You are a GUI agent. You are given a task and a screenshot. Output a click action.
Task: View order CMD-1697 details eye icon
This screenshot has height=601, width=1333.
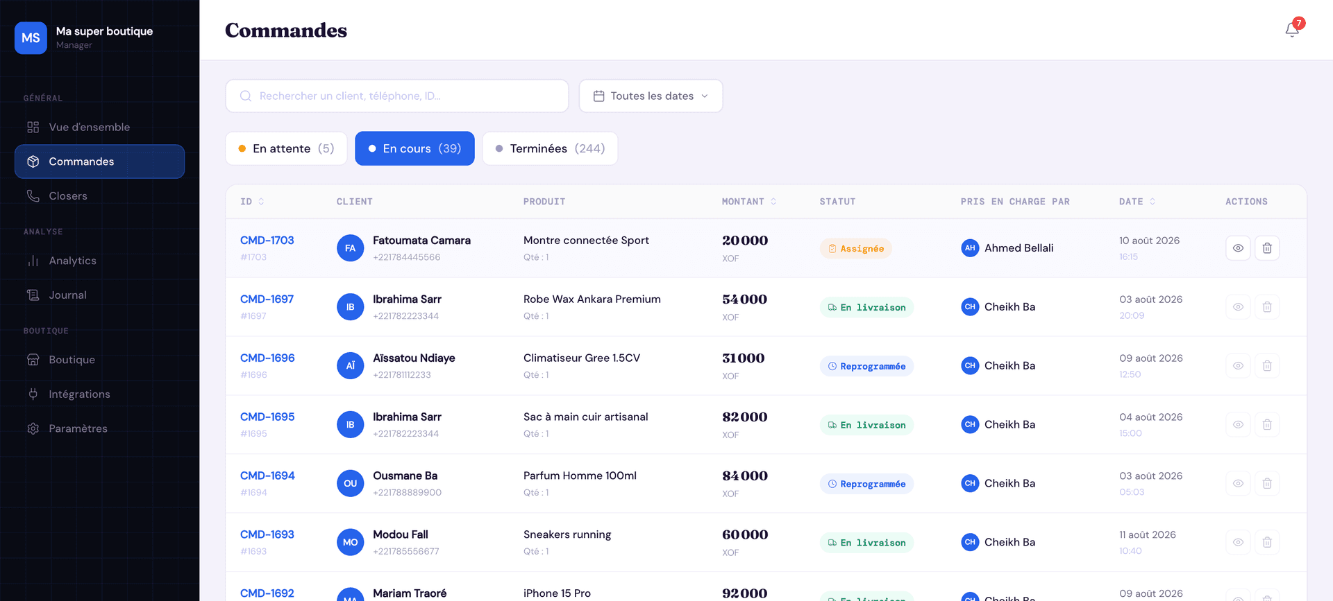(1238, 307)
